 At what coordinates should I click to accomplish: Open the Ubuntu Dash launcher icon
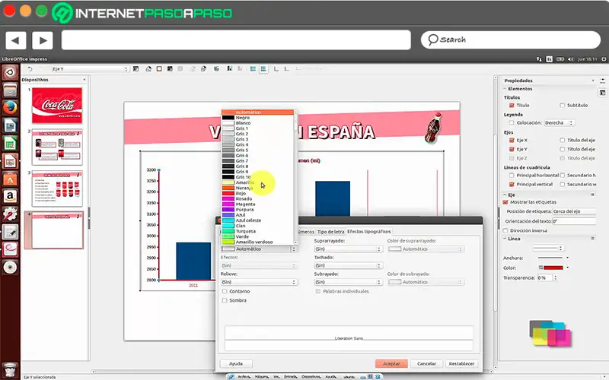[x=10, y=72]
